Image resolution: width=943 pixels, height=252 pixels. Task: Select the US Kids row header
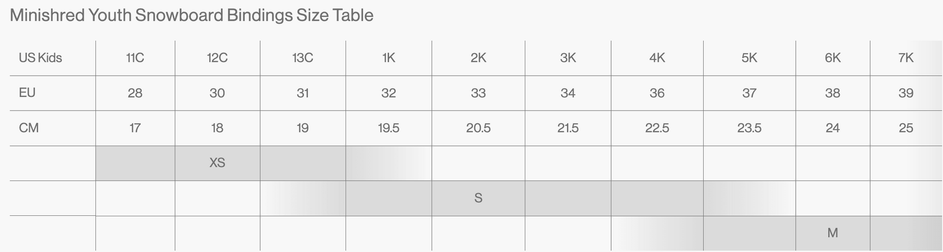[40, 58]
